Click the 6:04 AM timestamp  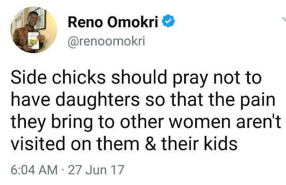point(34,169)
